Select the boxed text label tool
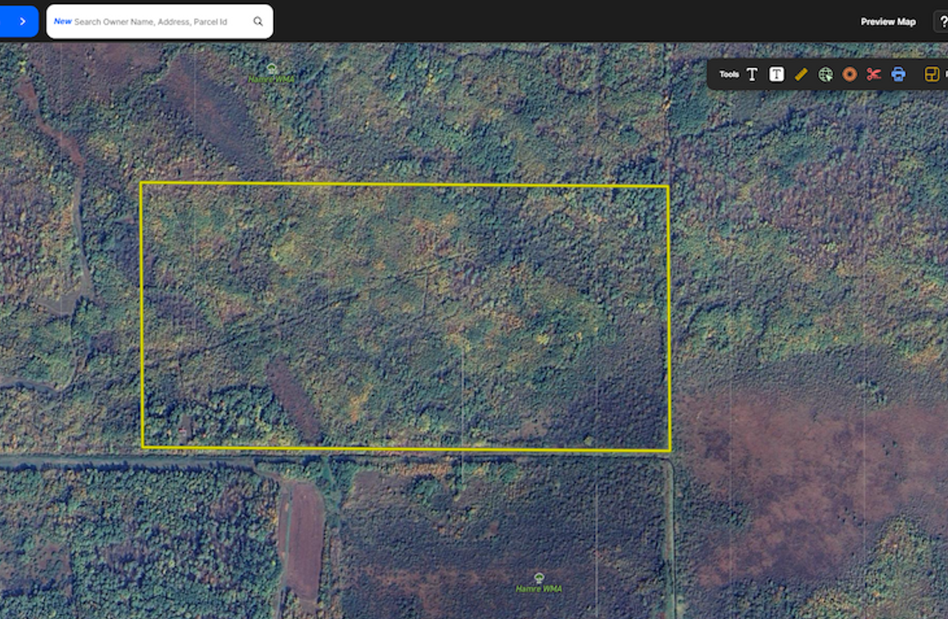 (776, 75)
